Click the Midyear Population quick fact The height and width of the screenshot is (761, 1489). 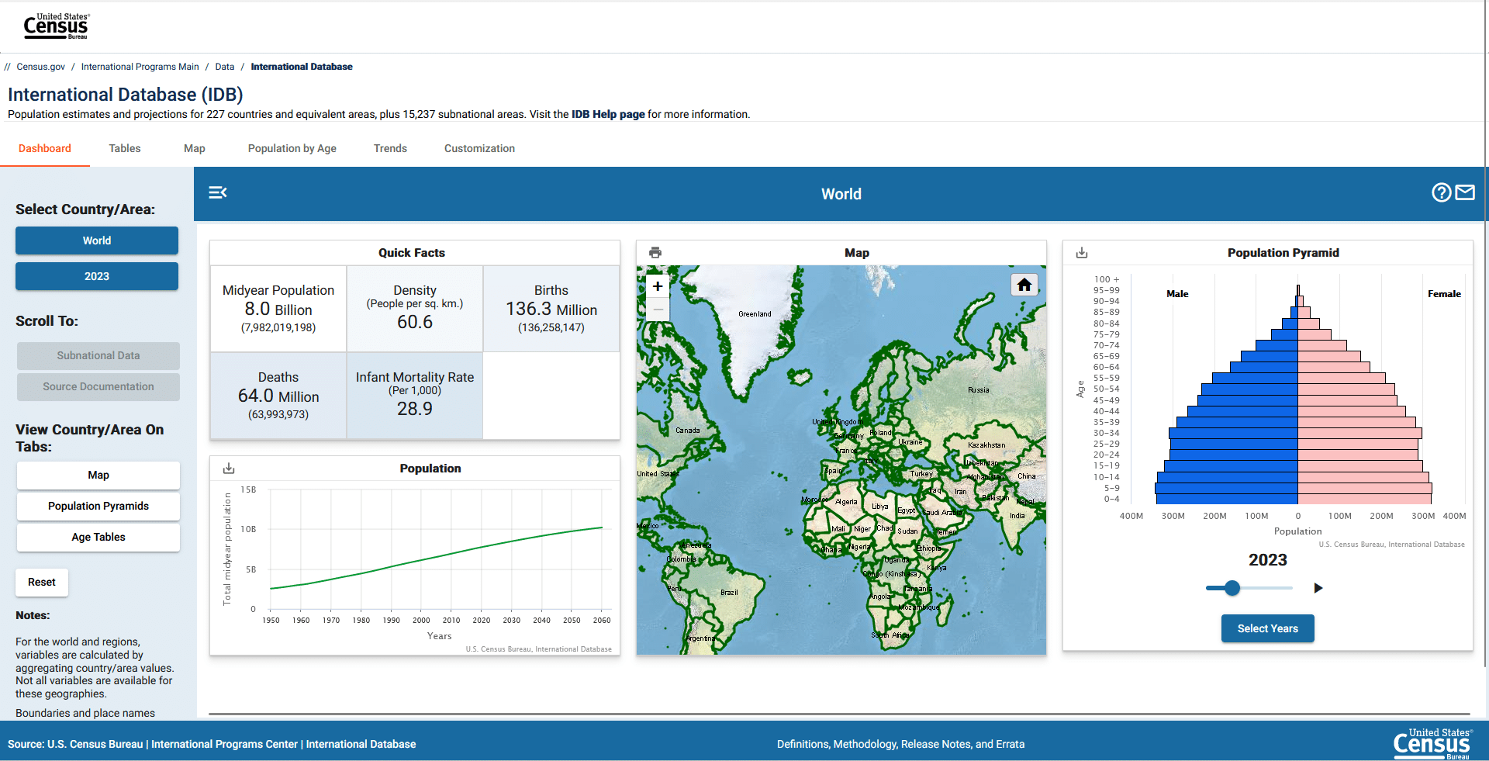[278, 309]
